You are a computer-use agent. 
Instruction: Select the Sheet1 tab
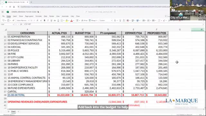[x=13, y=111]
